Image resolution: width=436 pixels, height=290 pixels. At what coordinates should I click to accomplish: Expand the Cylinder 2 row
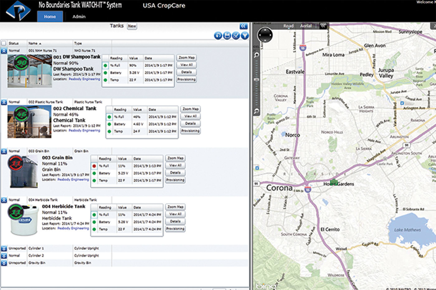(4, 256)
